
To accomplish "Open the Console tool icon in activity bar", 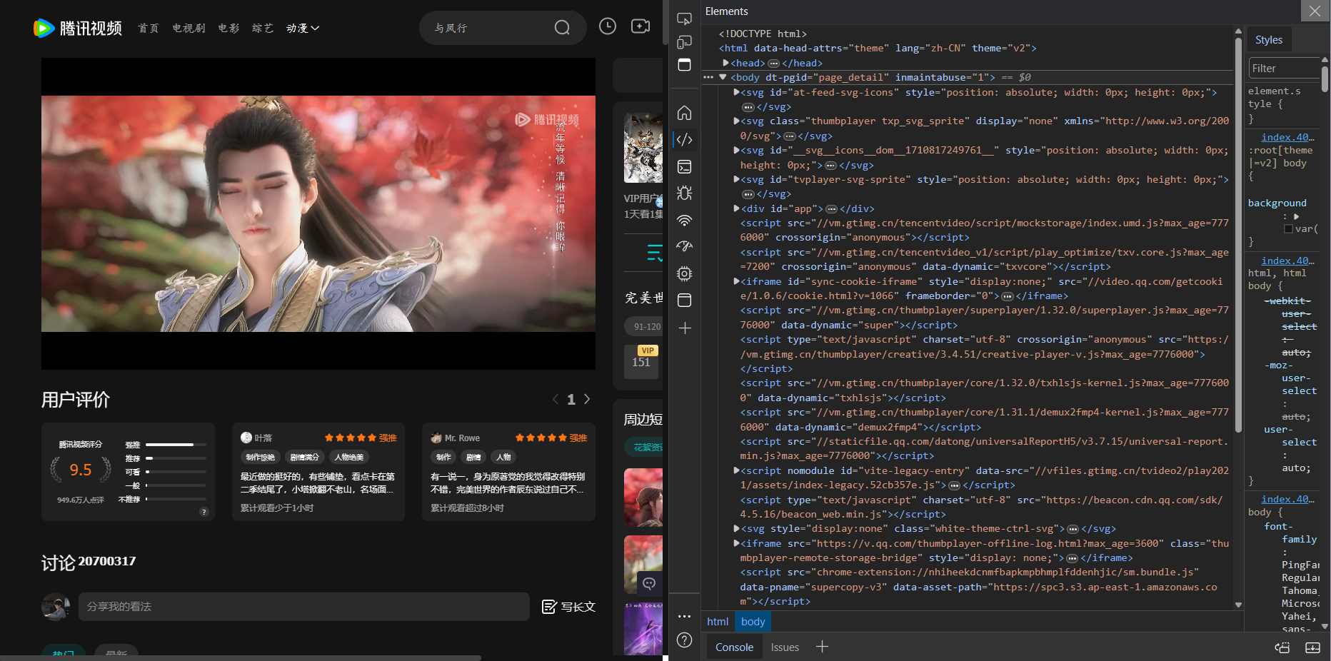I will pos(684,166).
